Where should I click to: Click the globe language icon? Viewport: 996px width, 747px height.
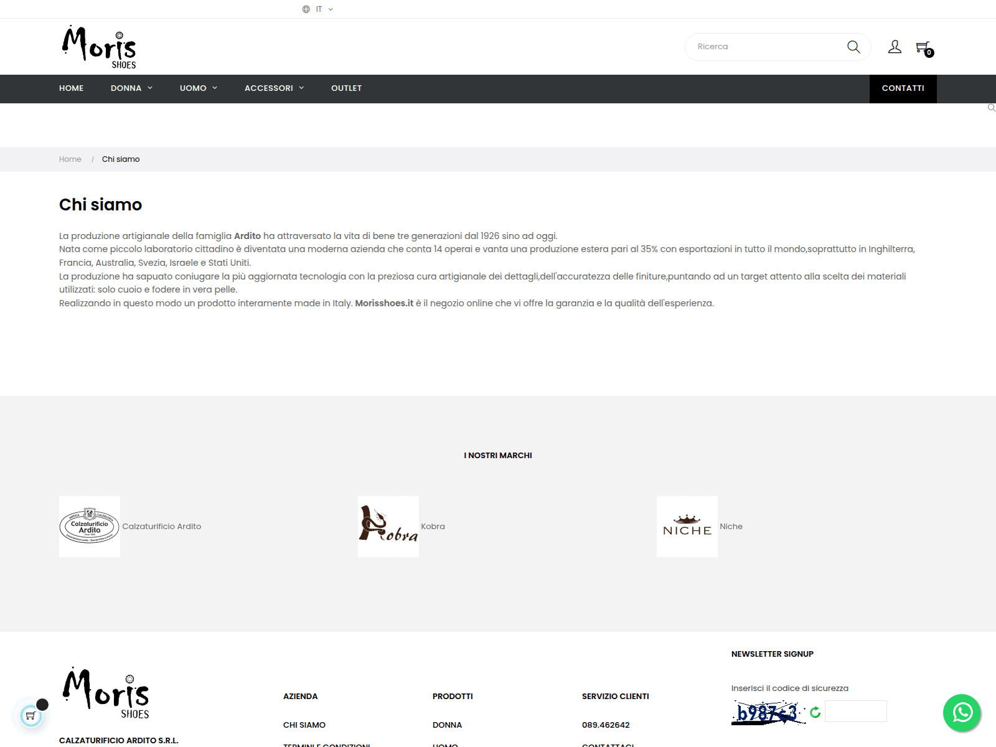tap(306, 9)
